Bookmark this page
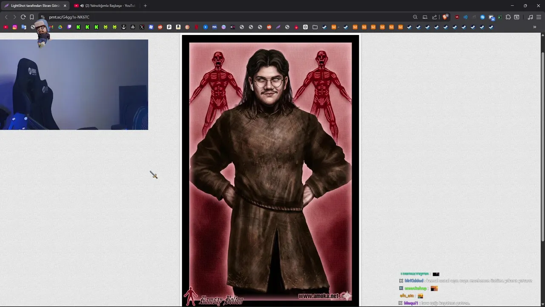 point(32,17)
